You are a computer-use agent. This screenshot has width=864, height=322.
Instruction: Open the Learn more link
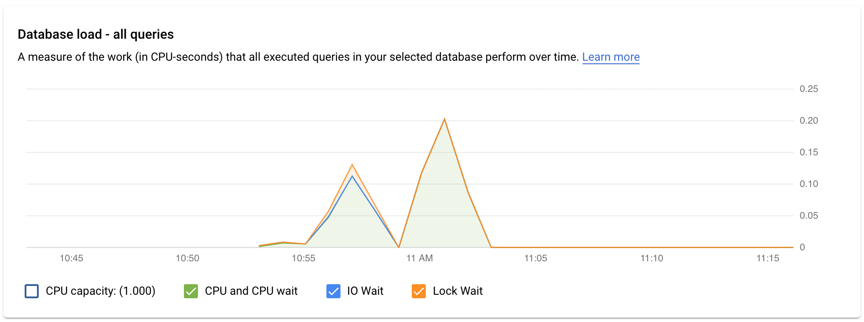611,57
